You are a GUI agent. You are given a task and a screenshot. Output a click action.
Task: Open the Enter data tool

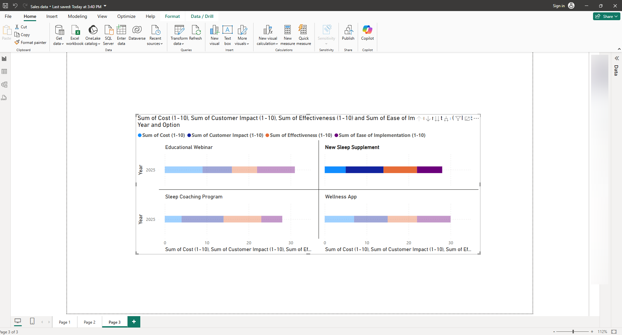pos(121,35)
